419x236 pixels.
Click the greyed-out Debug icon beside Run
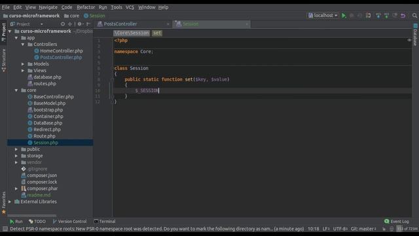pos(352,16)
